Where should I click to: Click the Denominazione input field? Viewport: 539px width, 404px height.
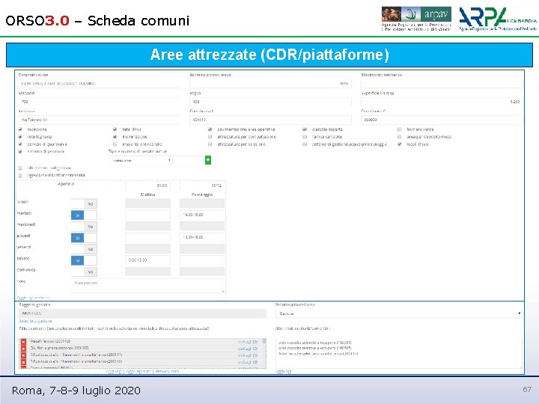pyautogui.click(x=99, y=84)
